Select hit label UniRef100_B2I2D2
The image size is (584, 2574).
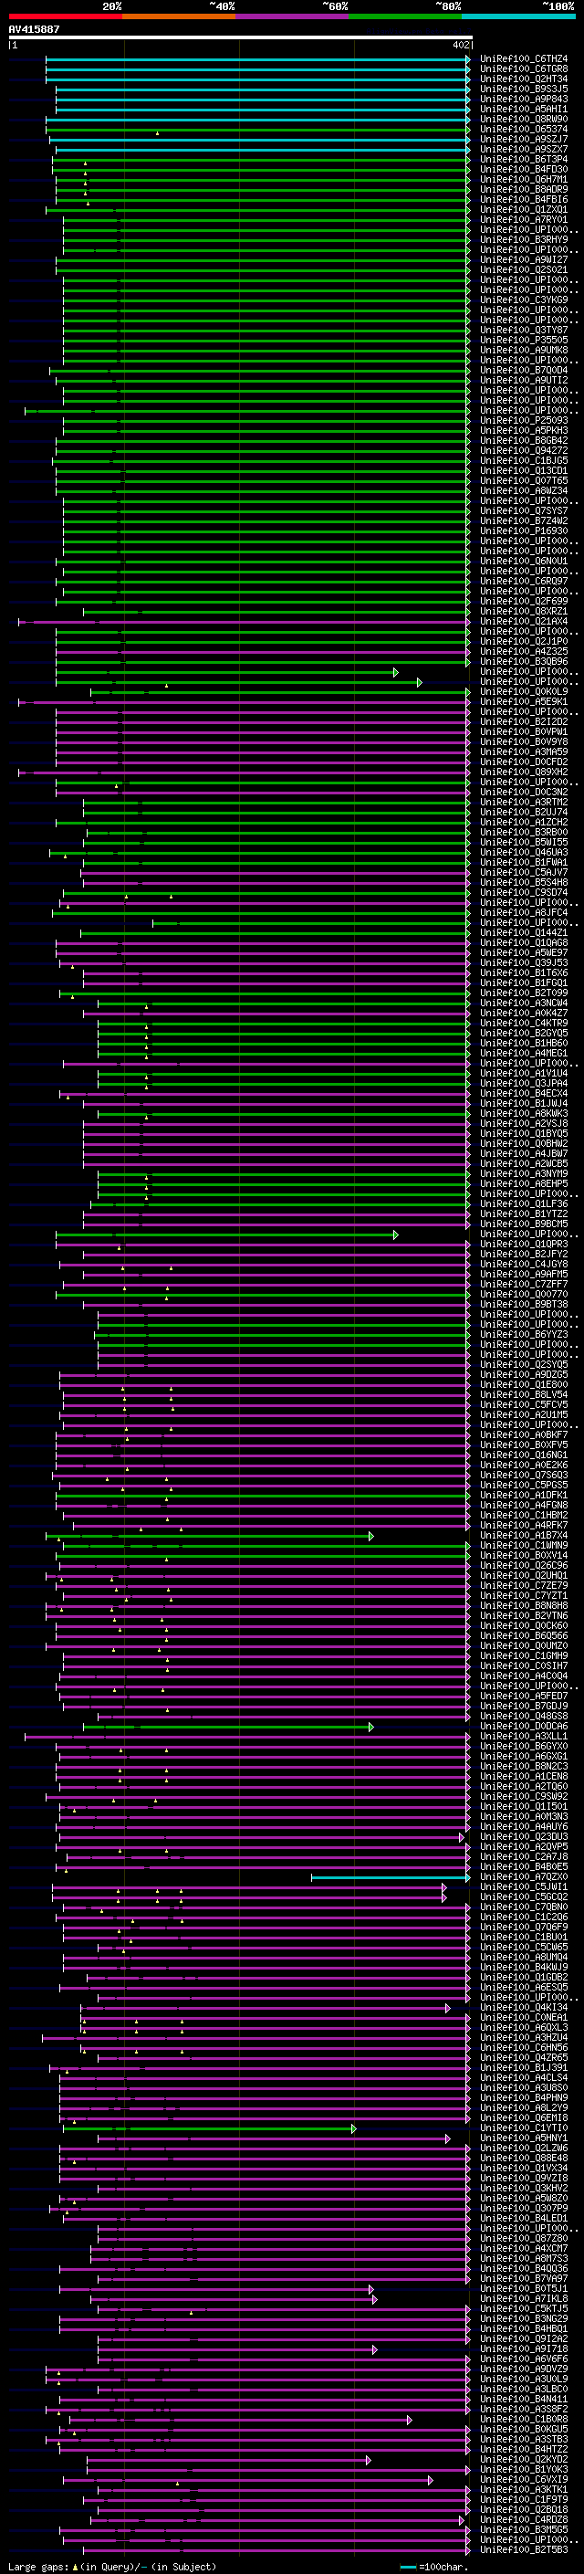pos(523,721)
